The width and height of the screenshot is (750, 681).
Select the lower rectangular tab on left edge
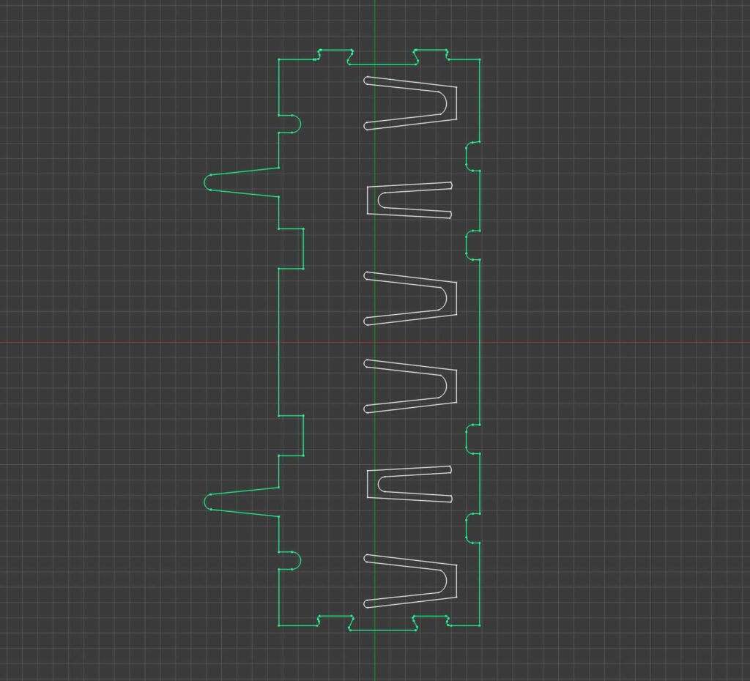(x=303, y=435)
